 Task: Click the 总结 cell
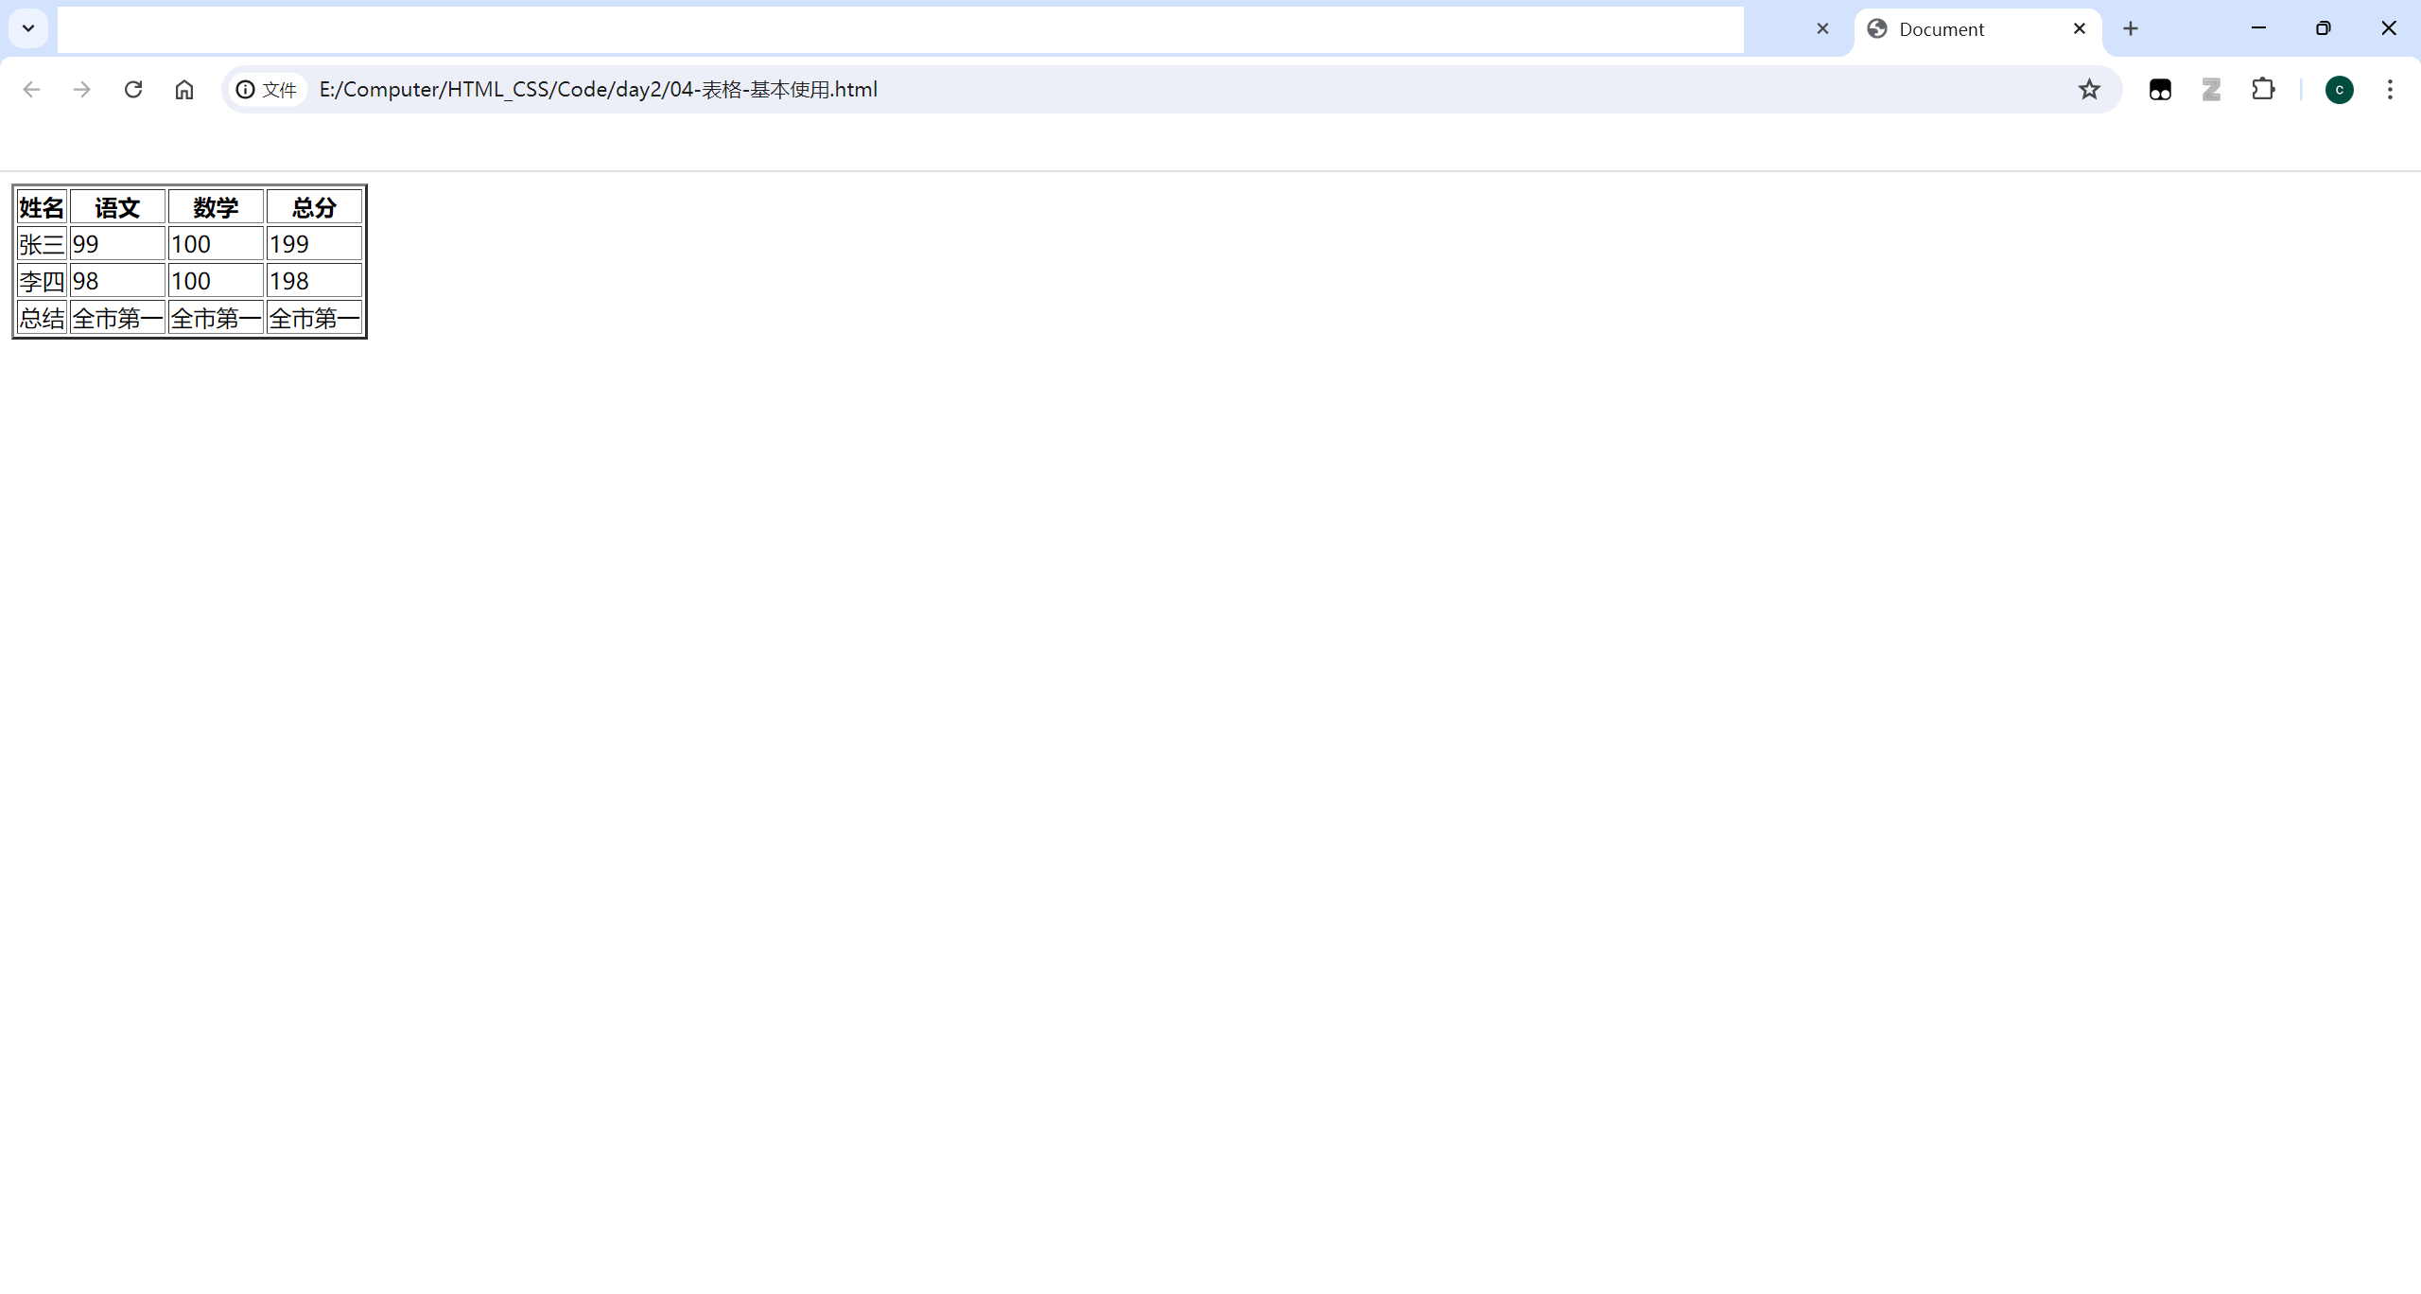[42, 318]
